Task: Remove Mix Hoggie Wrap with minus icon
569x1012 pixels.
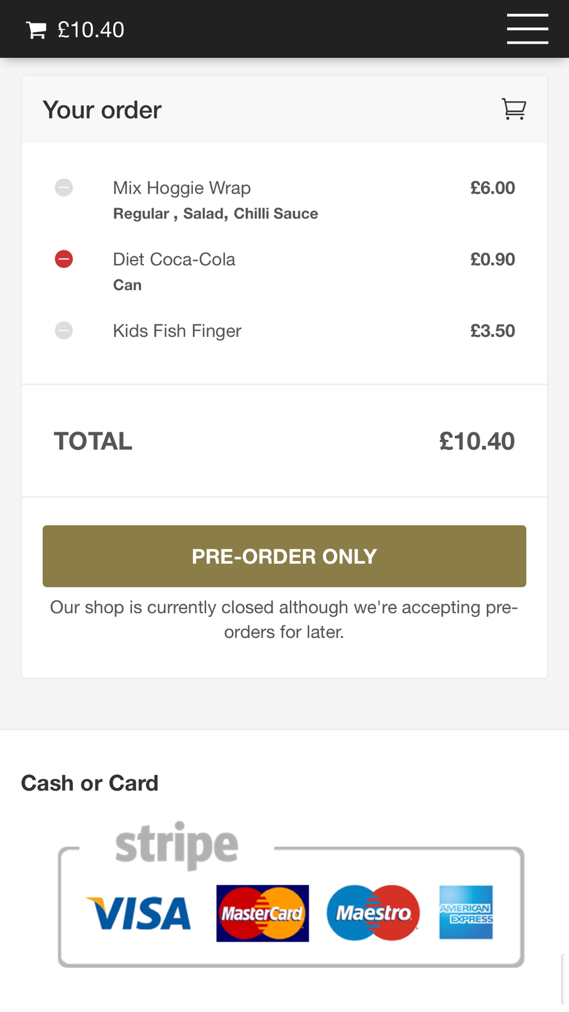Action: [x=64, y=187]
